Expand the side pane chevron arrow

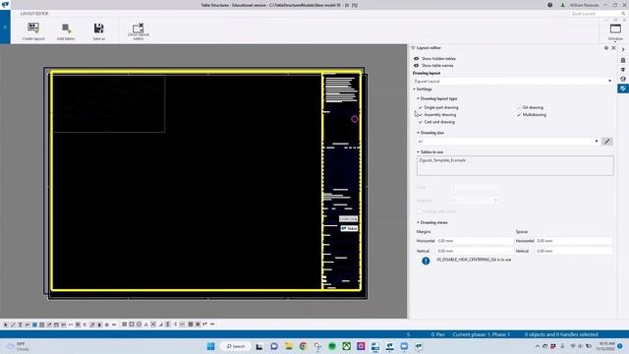(623, 49)
